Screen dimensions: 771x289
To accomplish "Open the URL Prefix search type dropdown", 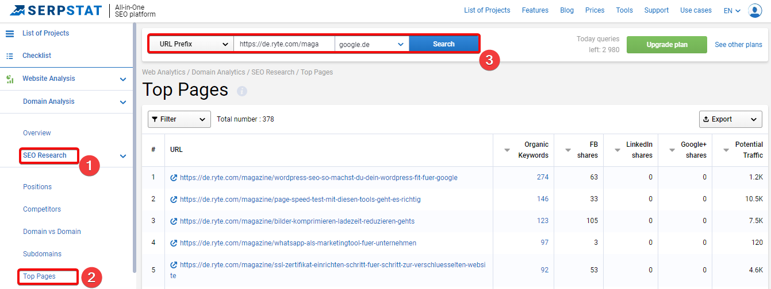I will click(192, 44).
